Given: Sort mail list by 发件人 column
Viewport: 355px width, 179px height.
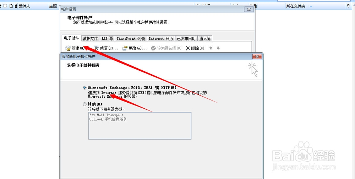Looking at the screenshot, I should (x=24, y=6).
